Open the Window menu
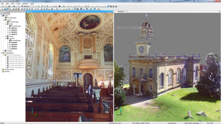The height and width of the screenshot is (124, 221). click(25, 4)
